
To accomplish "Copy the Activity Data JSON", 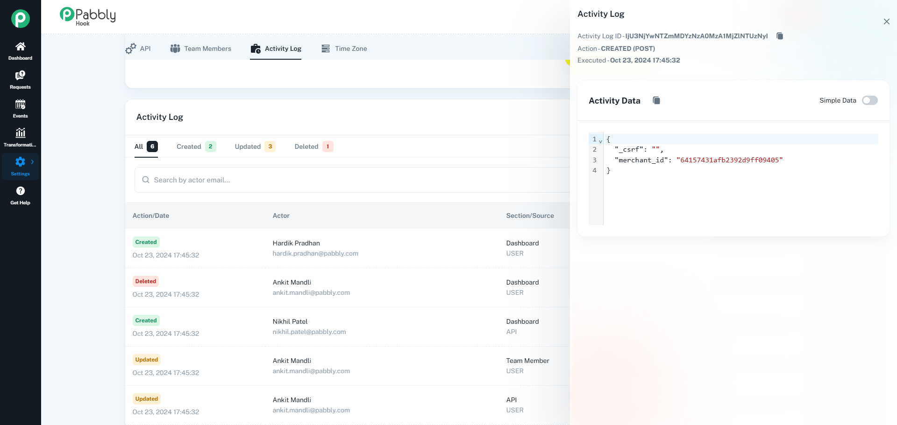I will [656, 100].
